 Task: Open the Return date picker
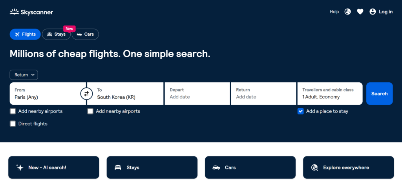263,93
